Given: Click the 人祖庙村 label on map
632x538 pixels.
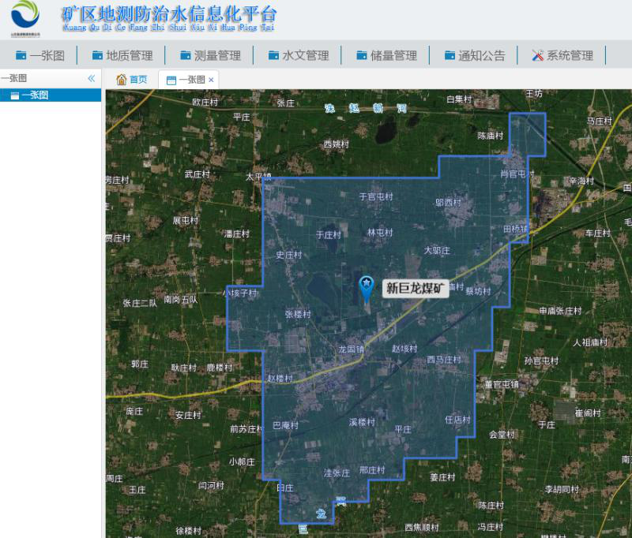Looking at the screenshot, I should (590, 342).
